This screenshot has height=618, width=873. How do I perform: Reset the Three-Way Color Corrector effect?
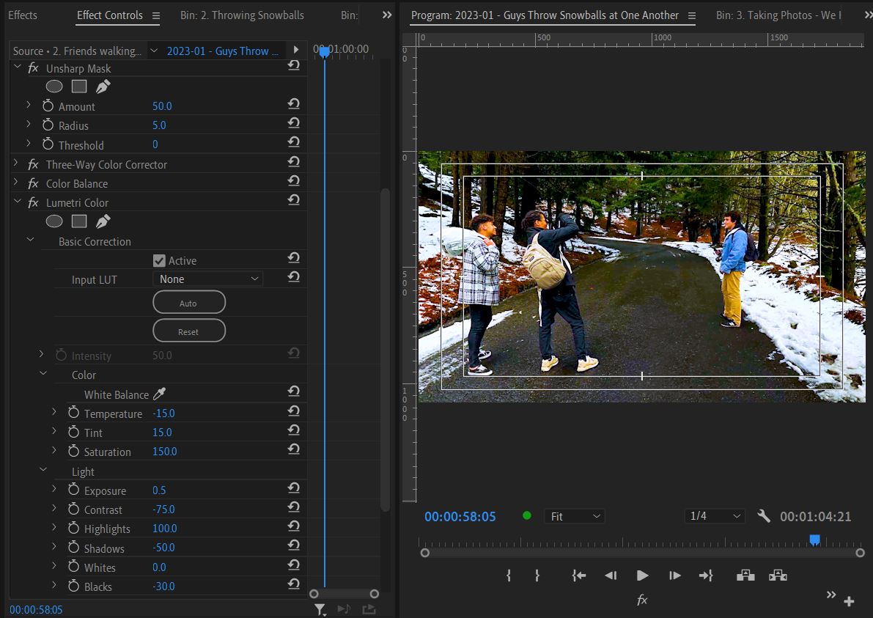click(x=293, y=162)
